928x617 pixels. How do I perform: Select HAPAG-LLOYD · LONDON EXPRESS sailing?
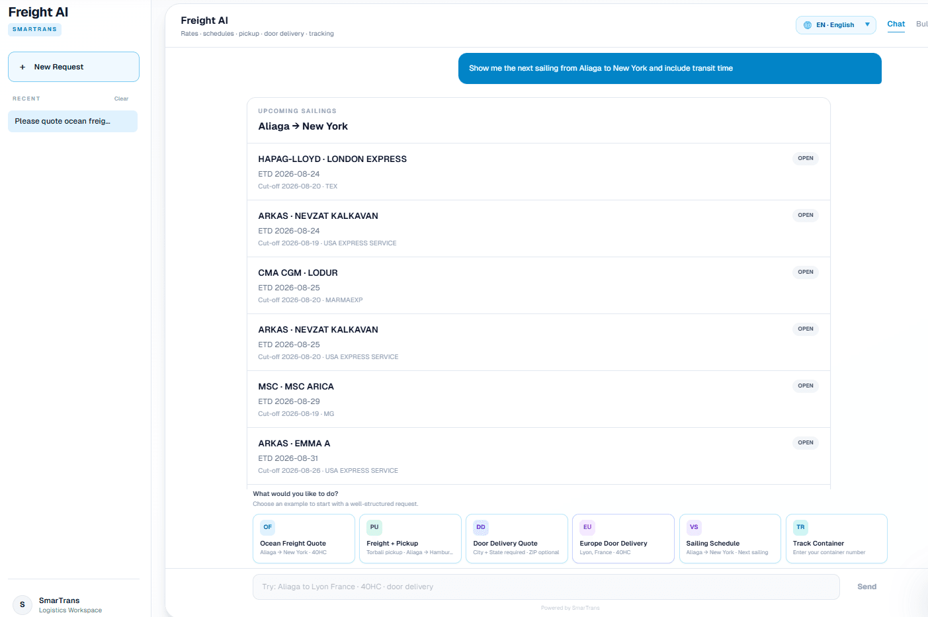[x=538, y=172]
